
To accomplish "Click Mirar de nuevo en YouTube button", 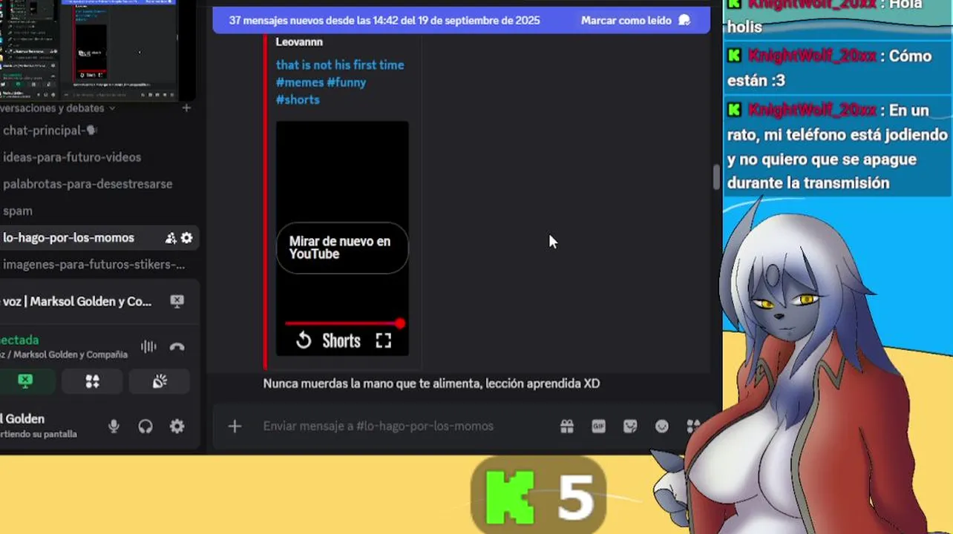I will pos(342,248).
